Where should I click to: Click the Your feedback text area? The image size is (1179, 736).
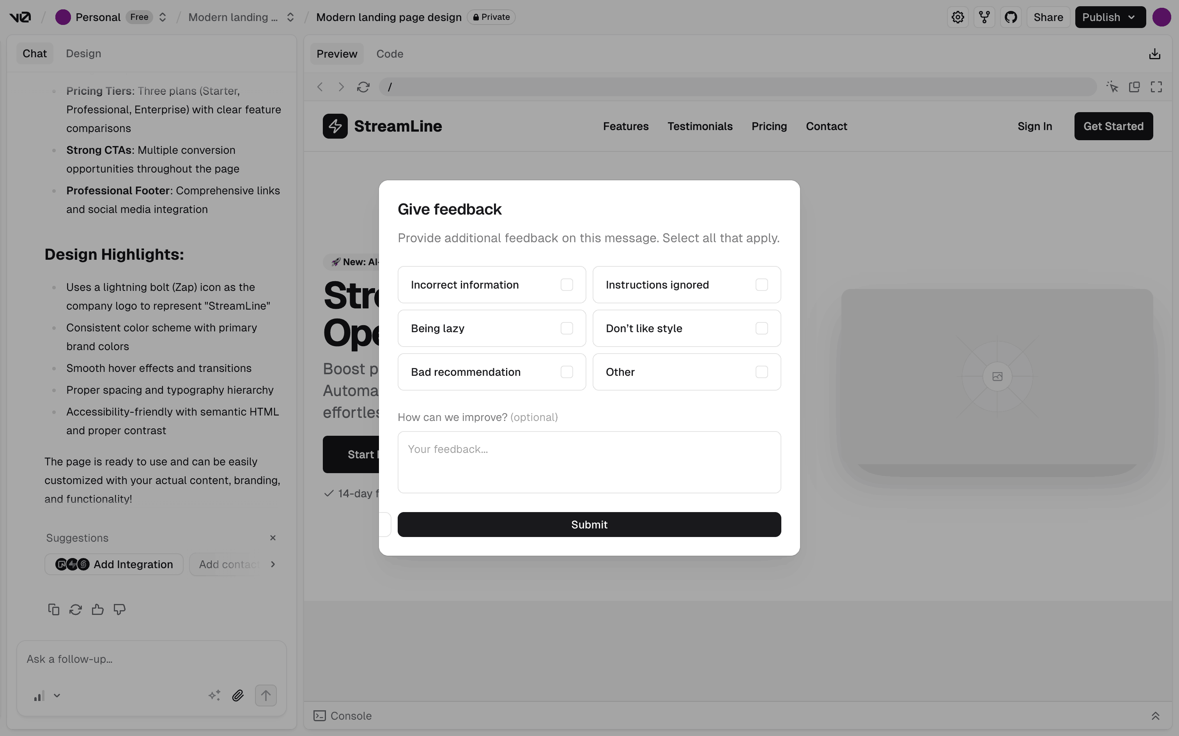coord(589,462)
